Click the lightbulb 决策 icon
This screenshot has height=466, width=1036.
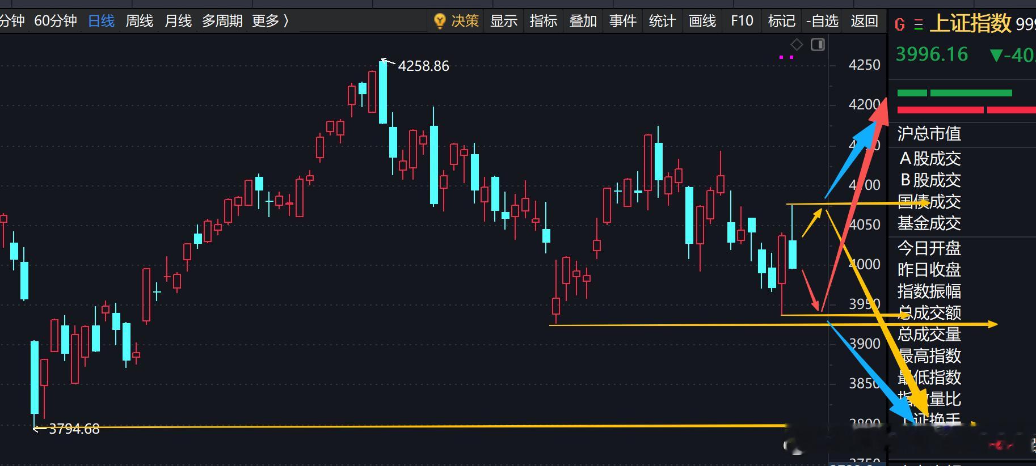coord(440,22)
